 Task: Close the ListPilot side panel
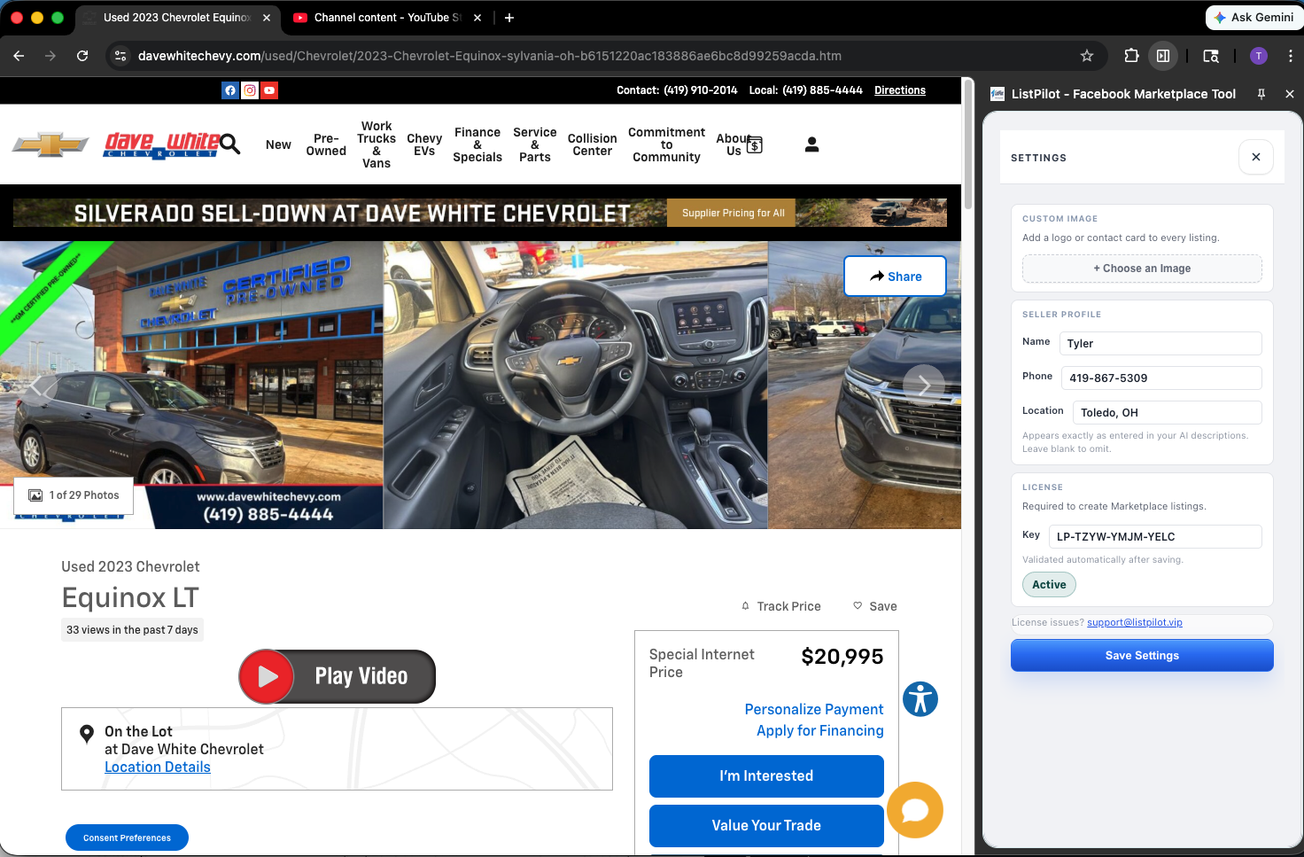1290,94
